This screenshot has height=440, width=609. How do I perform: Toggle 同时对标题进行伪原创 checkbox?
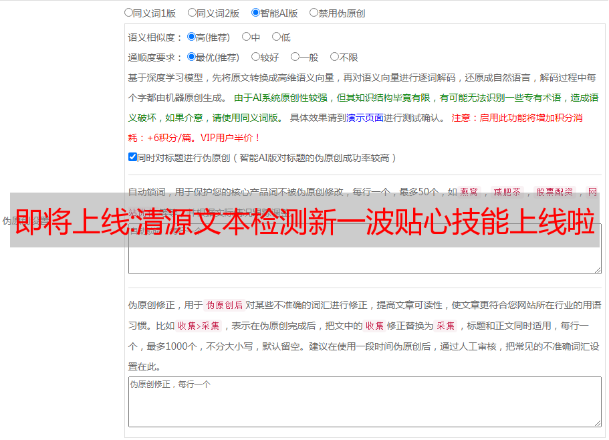(x=132, y=157)
